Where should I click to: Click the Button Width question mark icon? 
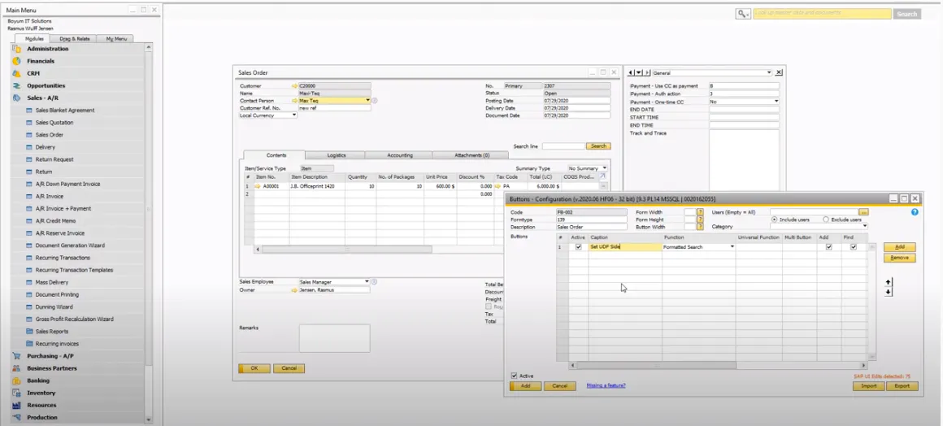(700, 227)
